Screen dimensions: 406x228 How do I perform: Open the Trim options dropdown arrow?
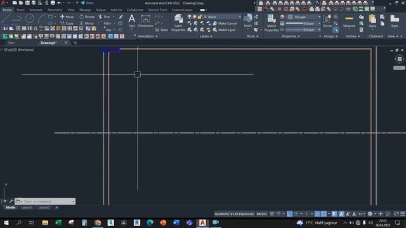tap(114, 17)
